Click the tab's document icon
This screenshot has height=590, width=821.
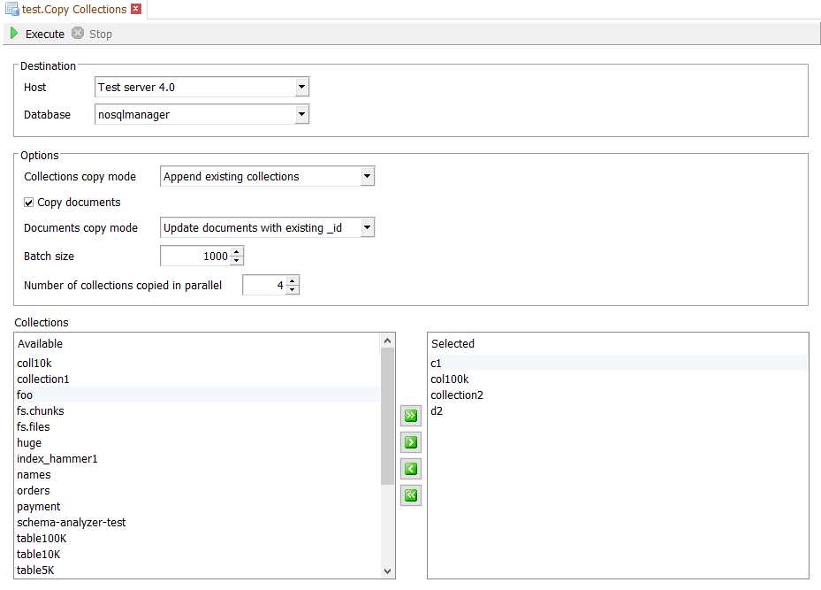pyautogui.click(x=12, y=10)
